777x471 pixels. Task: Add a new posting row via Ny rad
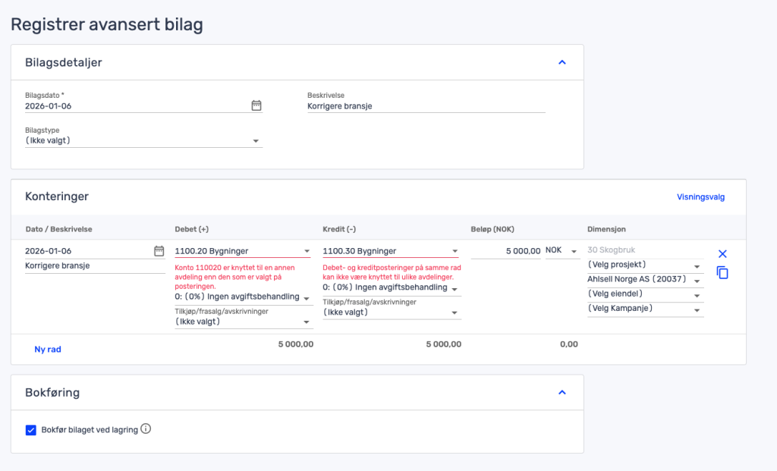click(x=48, y=348)
